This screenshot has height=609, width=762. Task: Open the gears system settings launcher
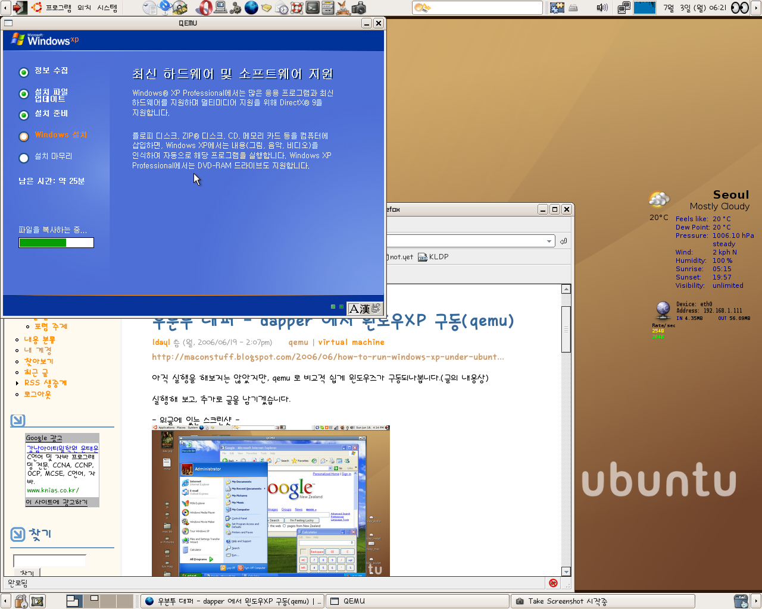coord(236,8)
